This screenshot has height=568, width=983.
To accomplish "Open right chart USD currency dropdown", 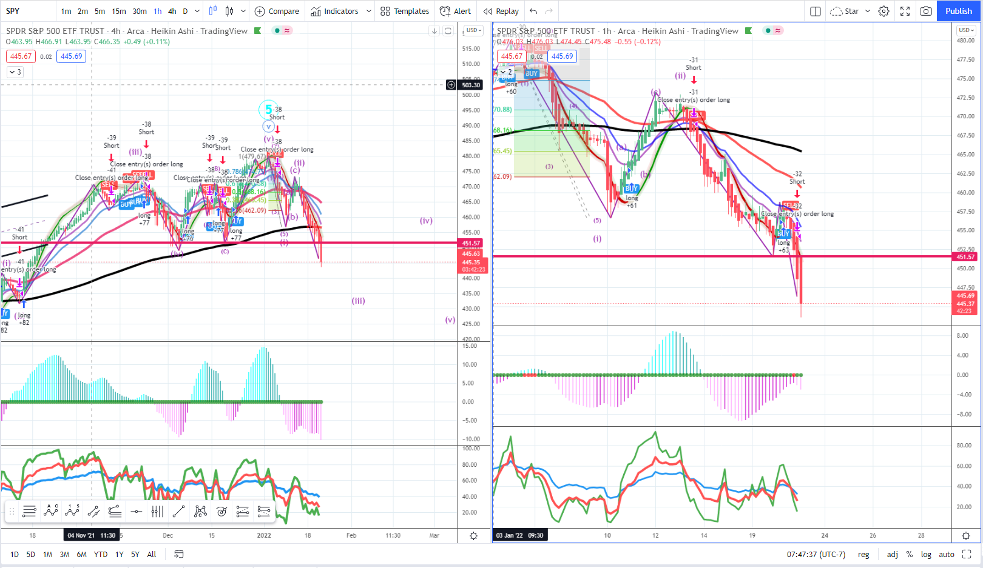I will pos(966,30).
